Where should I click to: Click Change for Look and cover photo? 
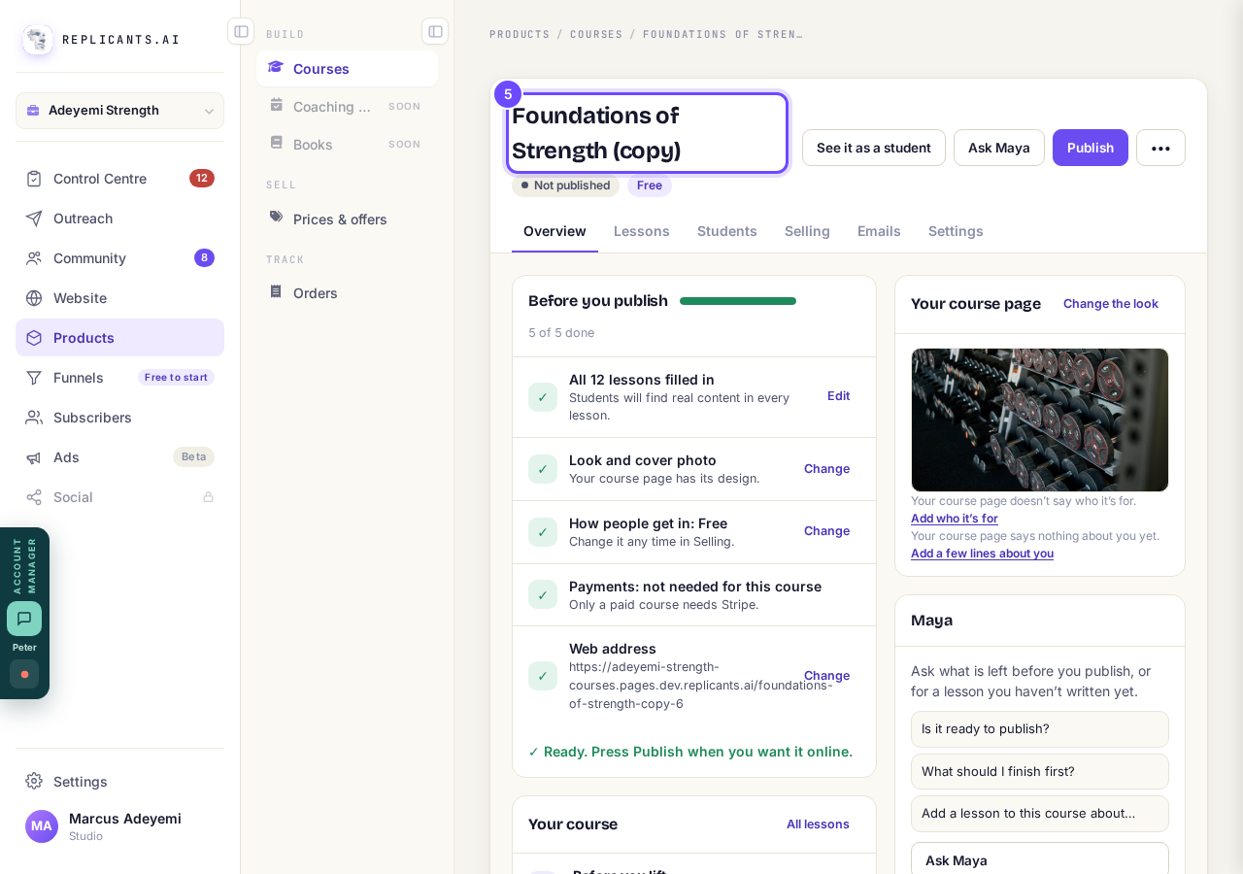[x=827, y=469]
